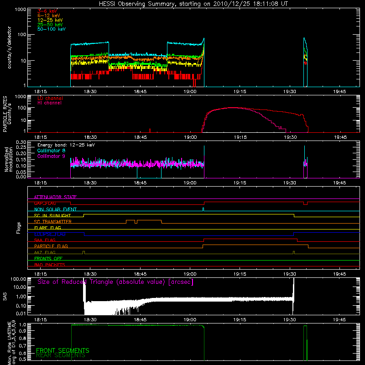The image size is (365, 365).
Task: Click the FRONT SEGMENTS legend label
Action: click(x=63, y=350)
